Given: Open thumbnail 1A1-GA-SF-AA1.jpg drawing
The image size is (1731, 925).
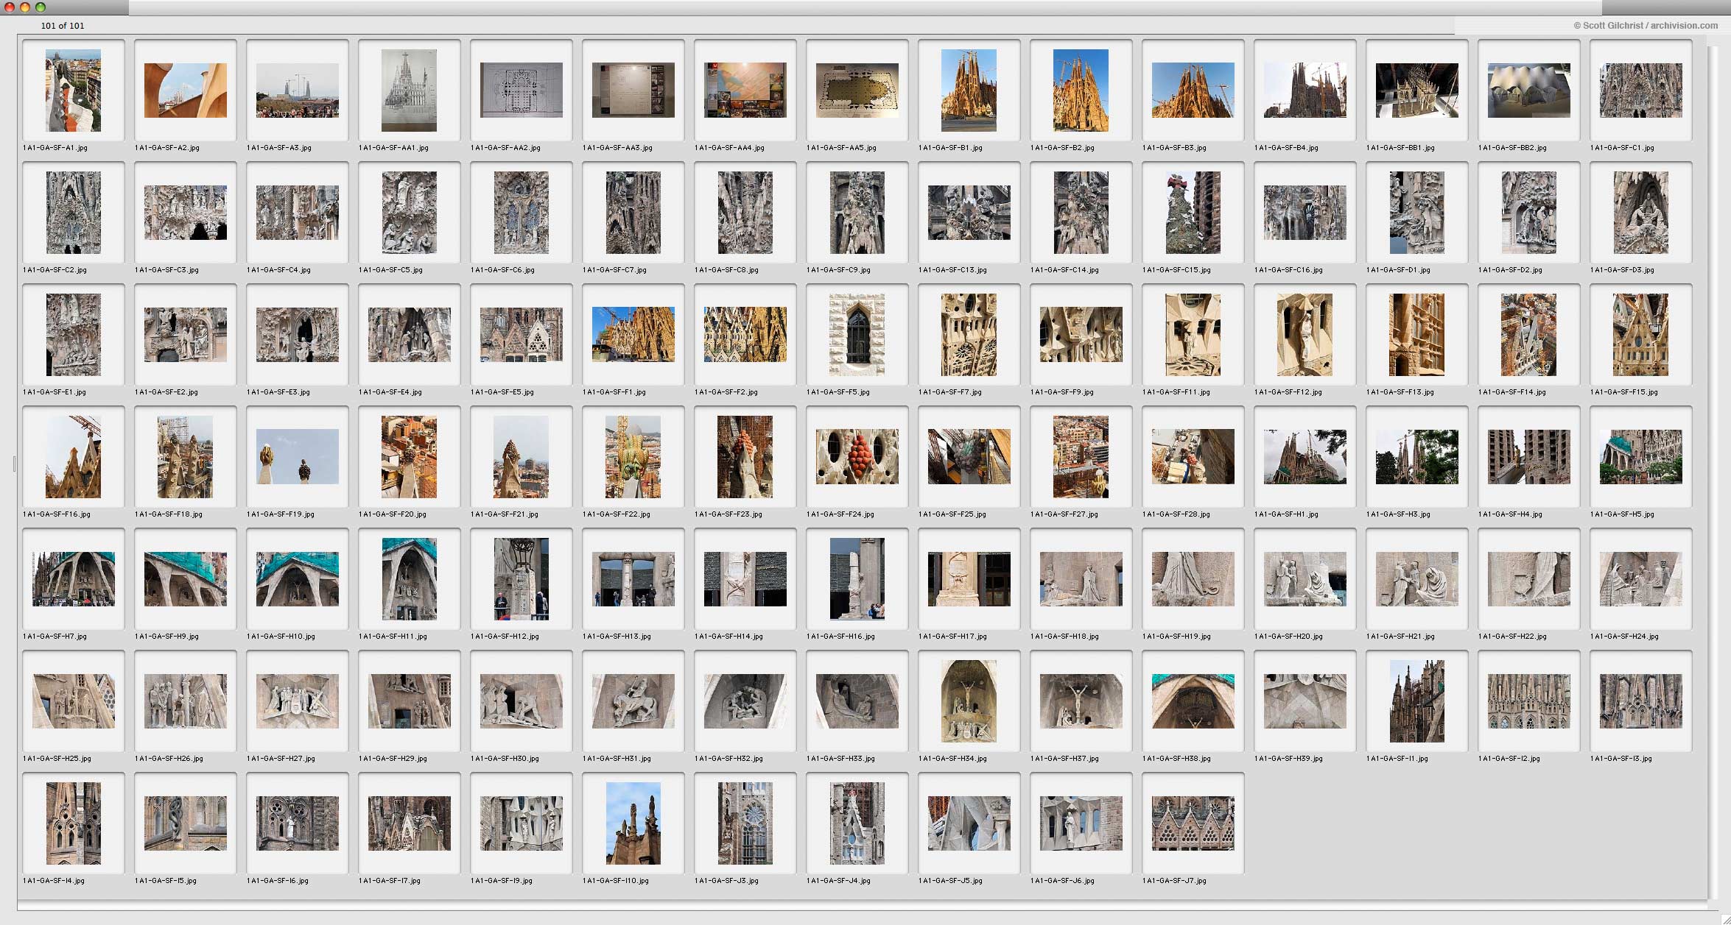Looking at the screenshot, I should click(409, 91).
